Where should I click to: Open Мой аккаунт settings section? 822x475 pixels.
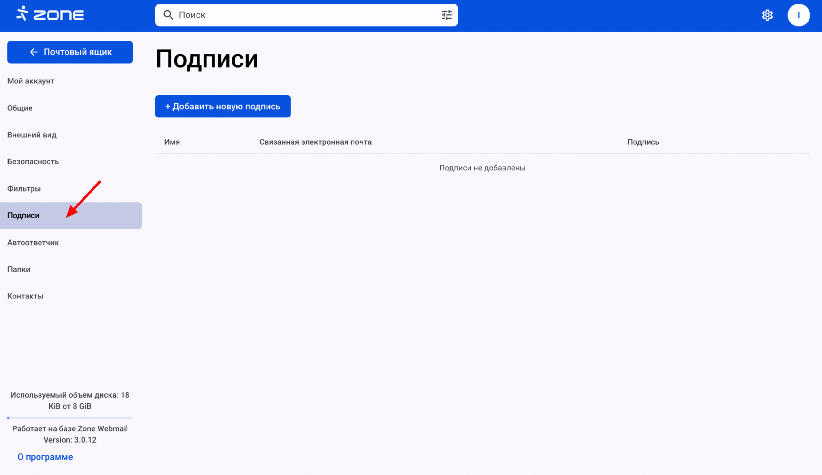31,81
